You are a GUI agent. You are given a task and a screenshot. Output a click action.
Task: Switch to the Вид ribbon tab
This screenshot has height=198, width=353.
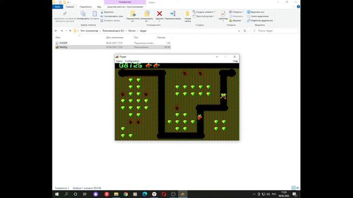tap(99, 7)
